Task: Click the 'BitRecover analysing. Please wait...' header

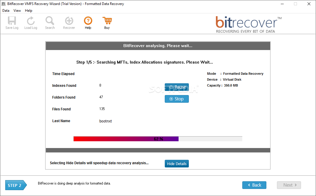Action: tap(158, 46)
